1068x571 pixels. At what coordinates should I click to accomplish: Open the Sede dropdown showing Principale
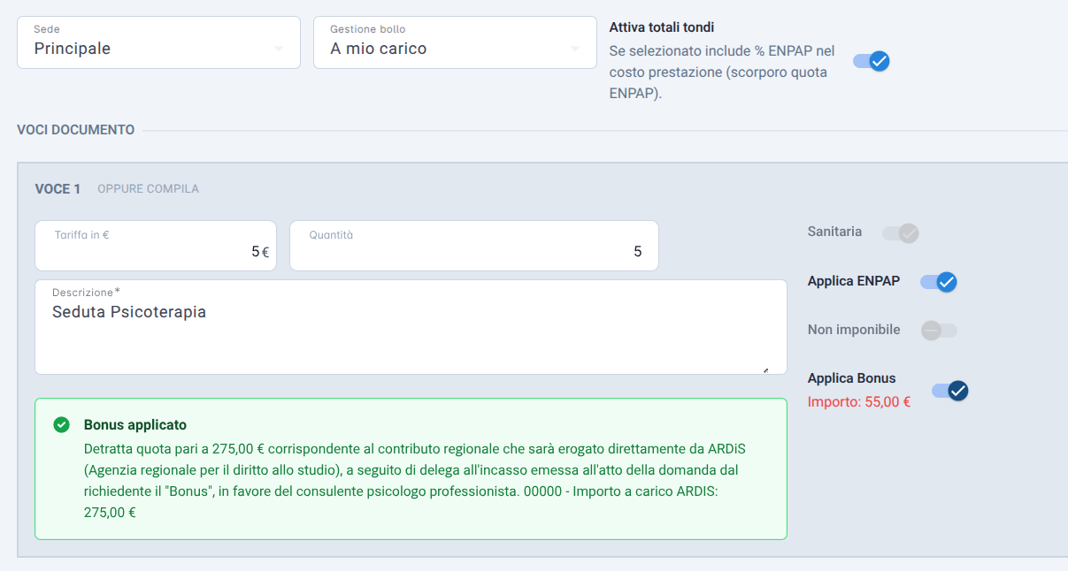click(159, 42)
